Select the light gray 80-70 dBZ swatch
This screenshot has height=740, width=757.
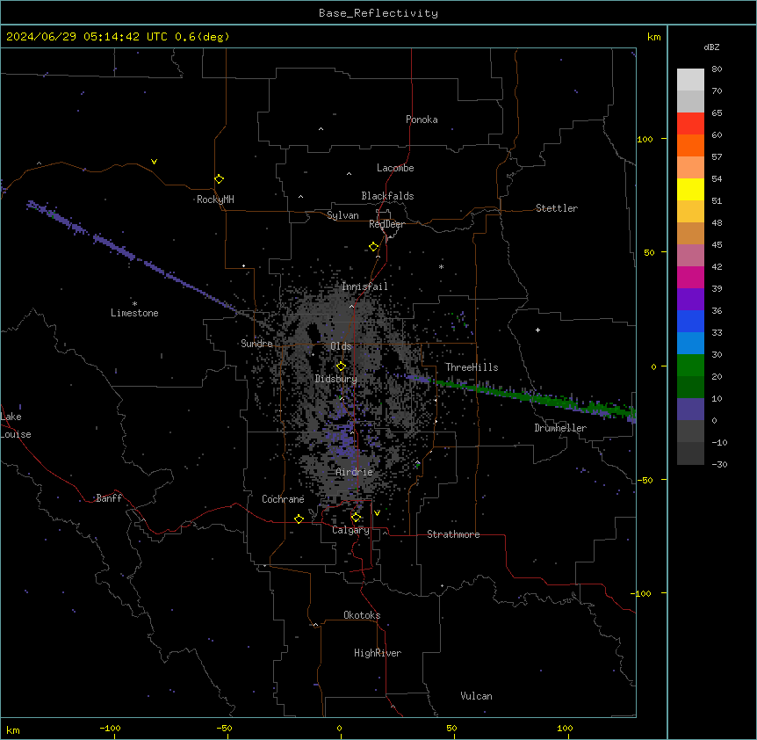(690, 80)
